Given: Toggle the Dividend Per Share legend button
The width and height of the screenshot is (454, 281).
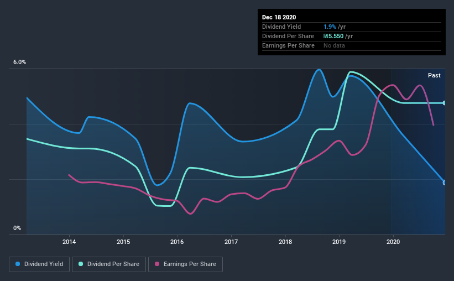Looking at the screenshot, I should coord(109,264).
